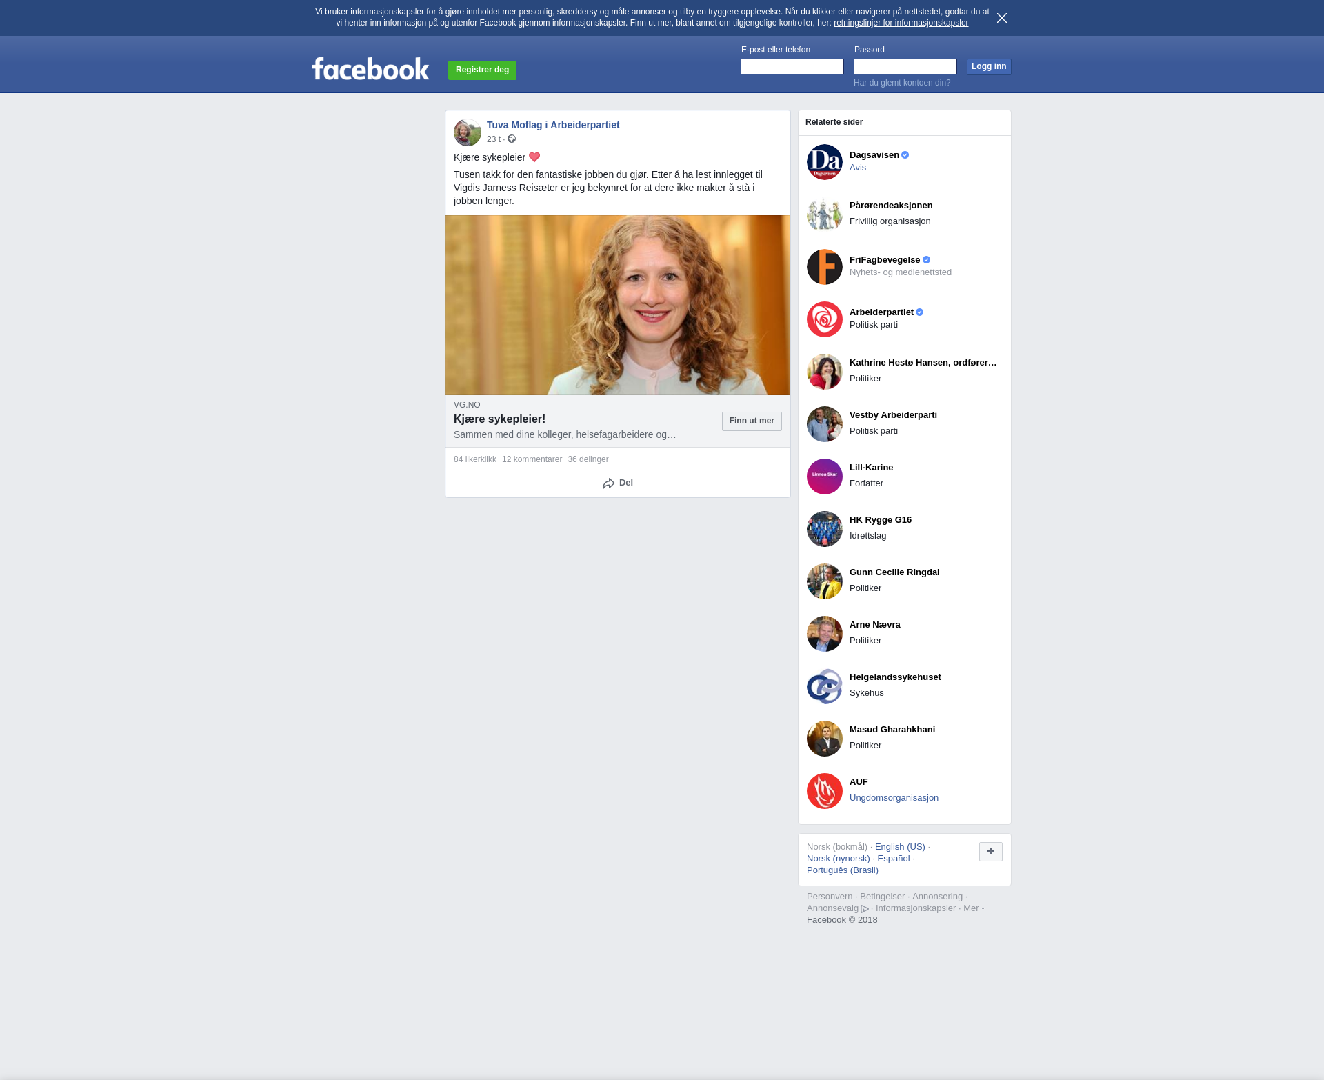Screen dimensions: 1324x1080
Task: Open the Betingelser footer link
Action: point(882,897)
